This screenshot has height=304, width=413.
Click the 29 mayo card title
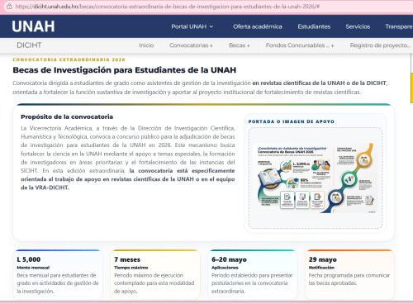pos(323,259)
